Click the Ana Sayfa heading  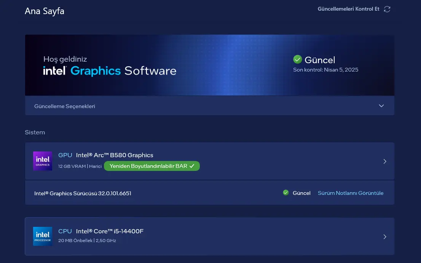click(44, 11)
